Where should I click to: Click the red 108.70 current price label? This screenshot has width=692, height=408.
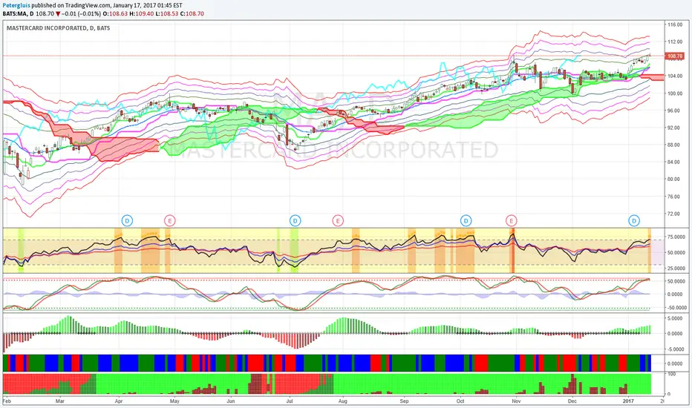pyautogui.click(x=675, y=56)
